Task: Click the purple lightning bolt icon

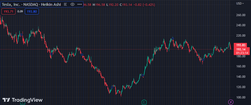Action: [231, 102]
